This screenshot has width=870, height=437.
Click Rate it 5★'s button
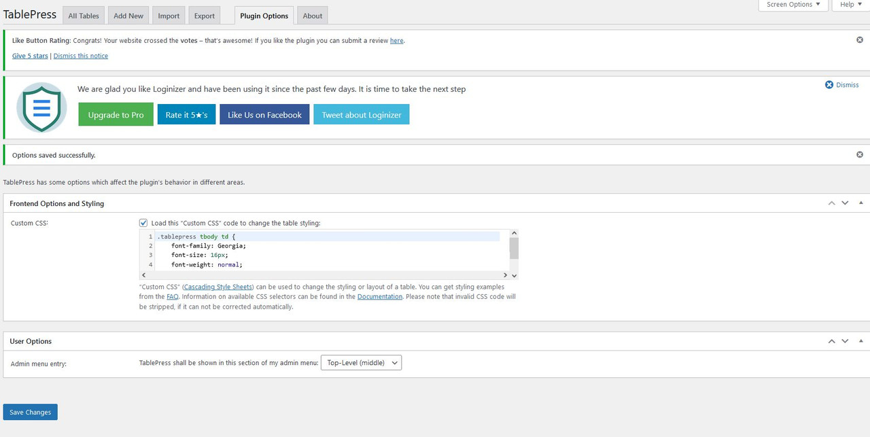point(186,115)
